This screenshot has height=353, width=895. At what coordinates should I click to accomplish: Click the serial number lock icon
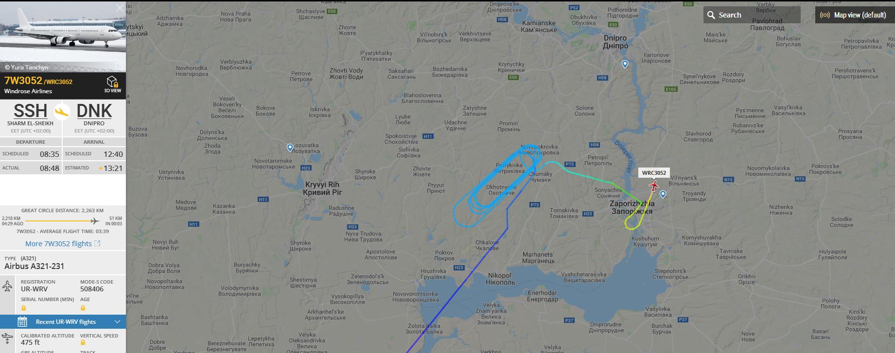pos(23,308)
